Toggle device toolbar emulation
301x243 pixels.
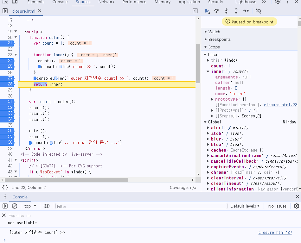15,2
